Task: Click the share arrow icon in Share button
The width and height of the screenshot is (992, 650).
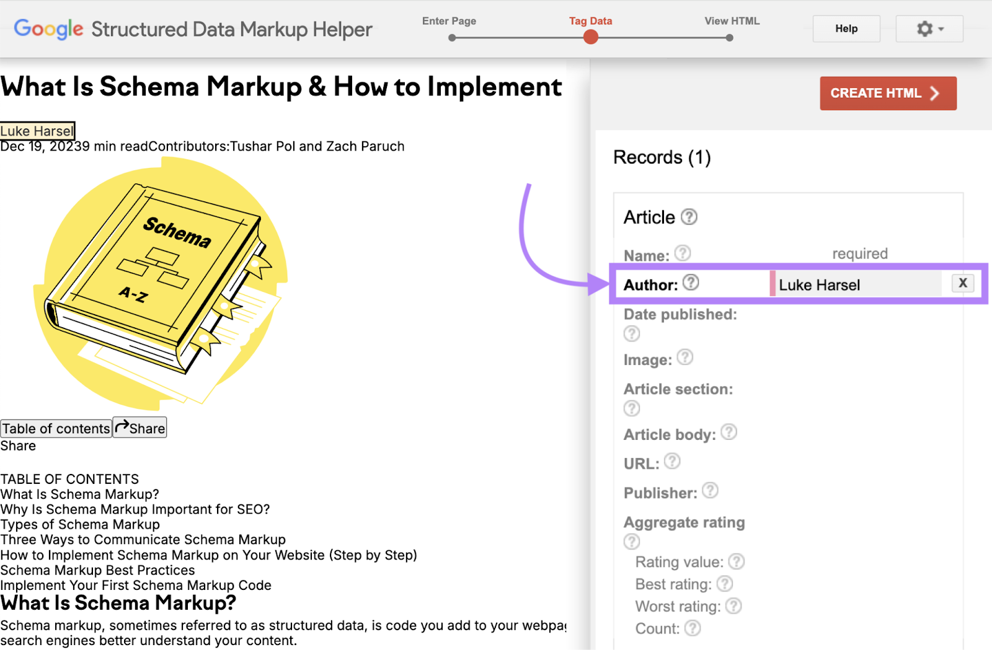Action: (x=122, y=426)
